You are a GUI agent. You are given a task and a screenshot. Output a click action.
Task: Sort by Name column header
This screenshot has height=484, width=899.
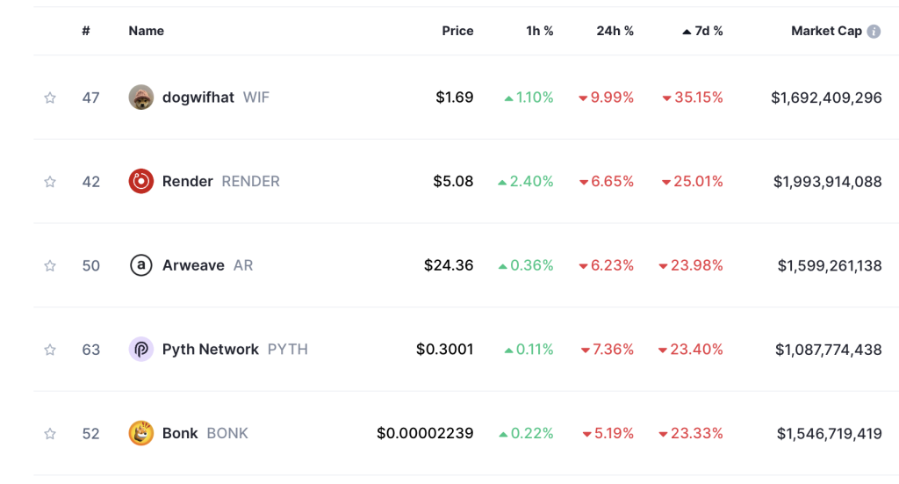coord(147,31)
